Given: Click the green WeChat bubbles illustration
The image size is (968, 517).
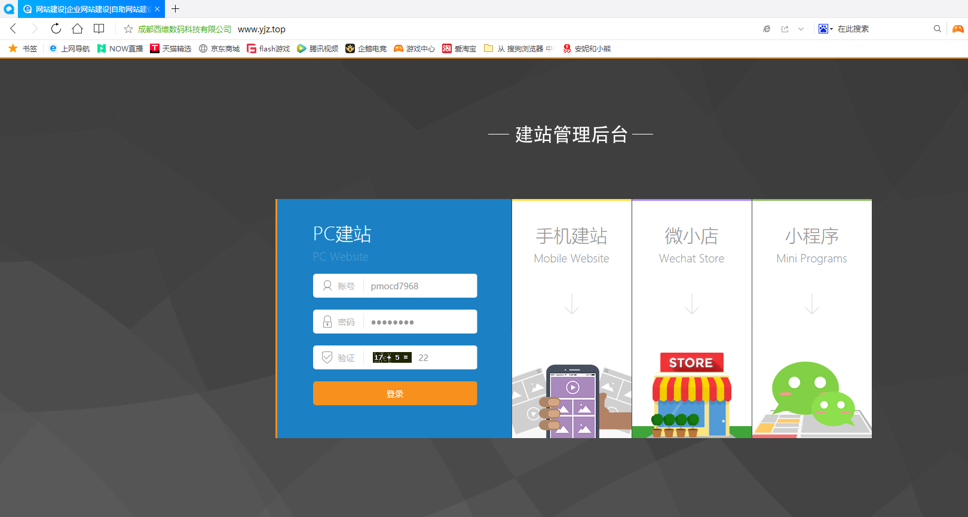Looking at the screenshot, I should pos(813,394).
